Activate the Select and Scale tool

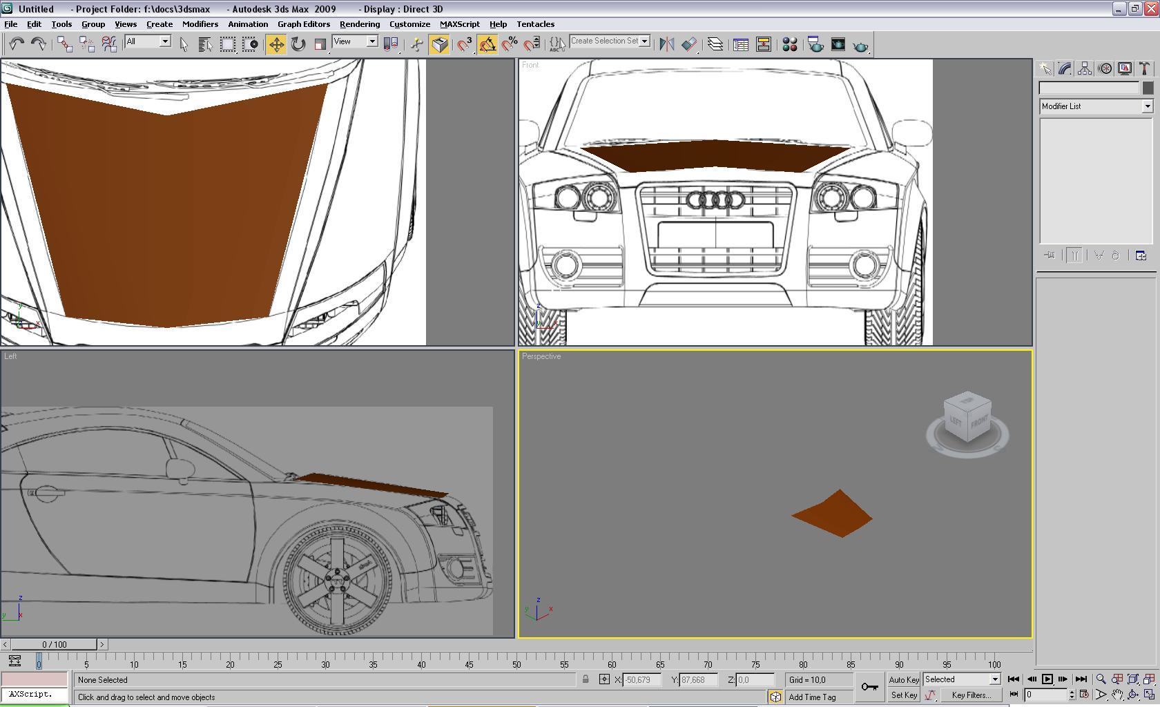point(320,44)
